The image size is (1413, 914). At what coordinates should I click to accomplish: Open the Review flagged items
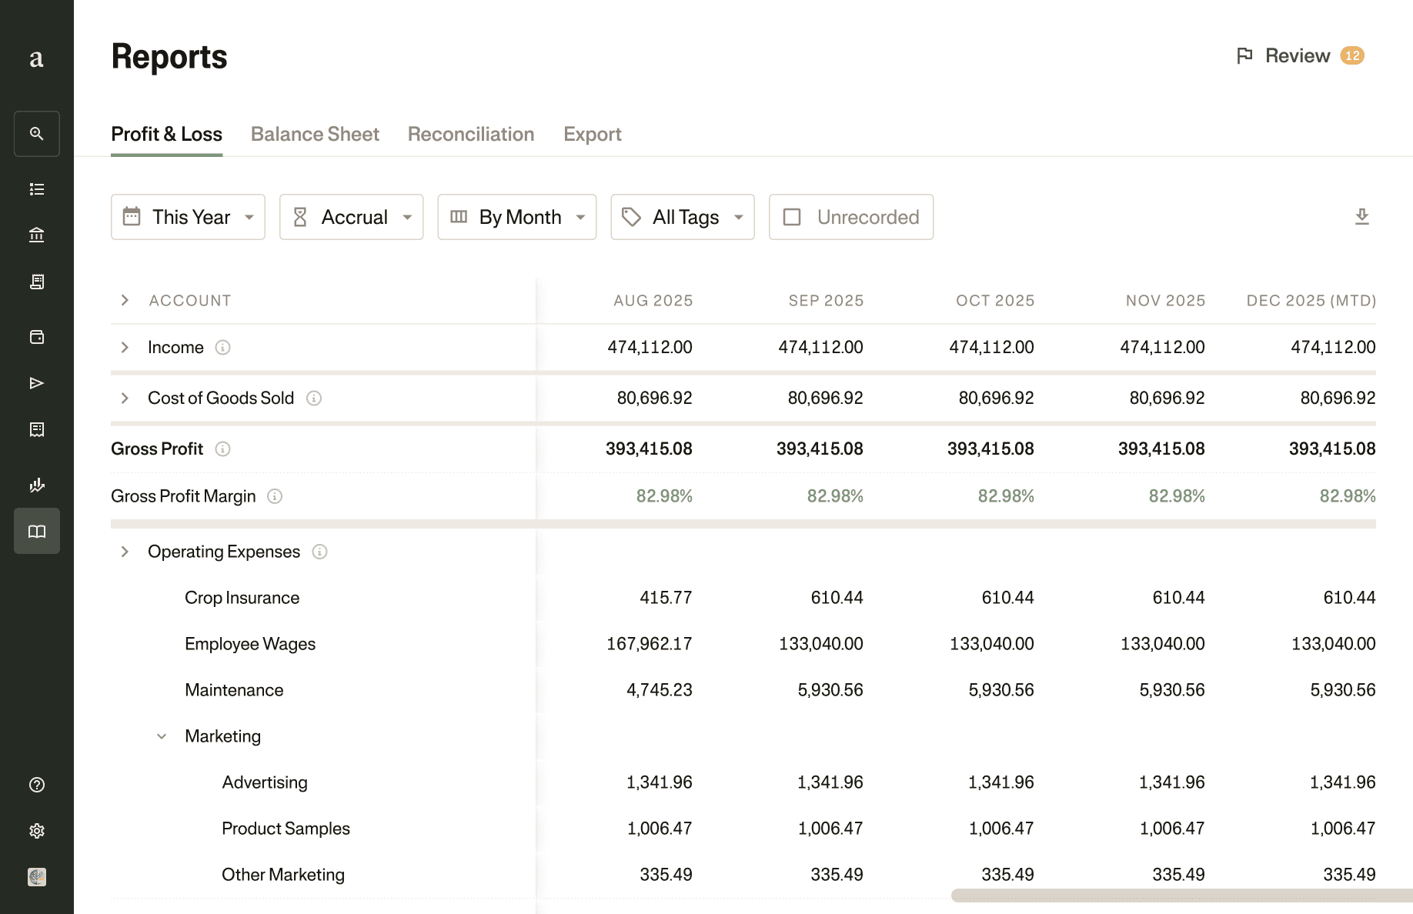pyautogui.click(x=1298, y=55)
